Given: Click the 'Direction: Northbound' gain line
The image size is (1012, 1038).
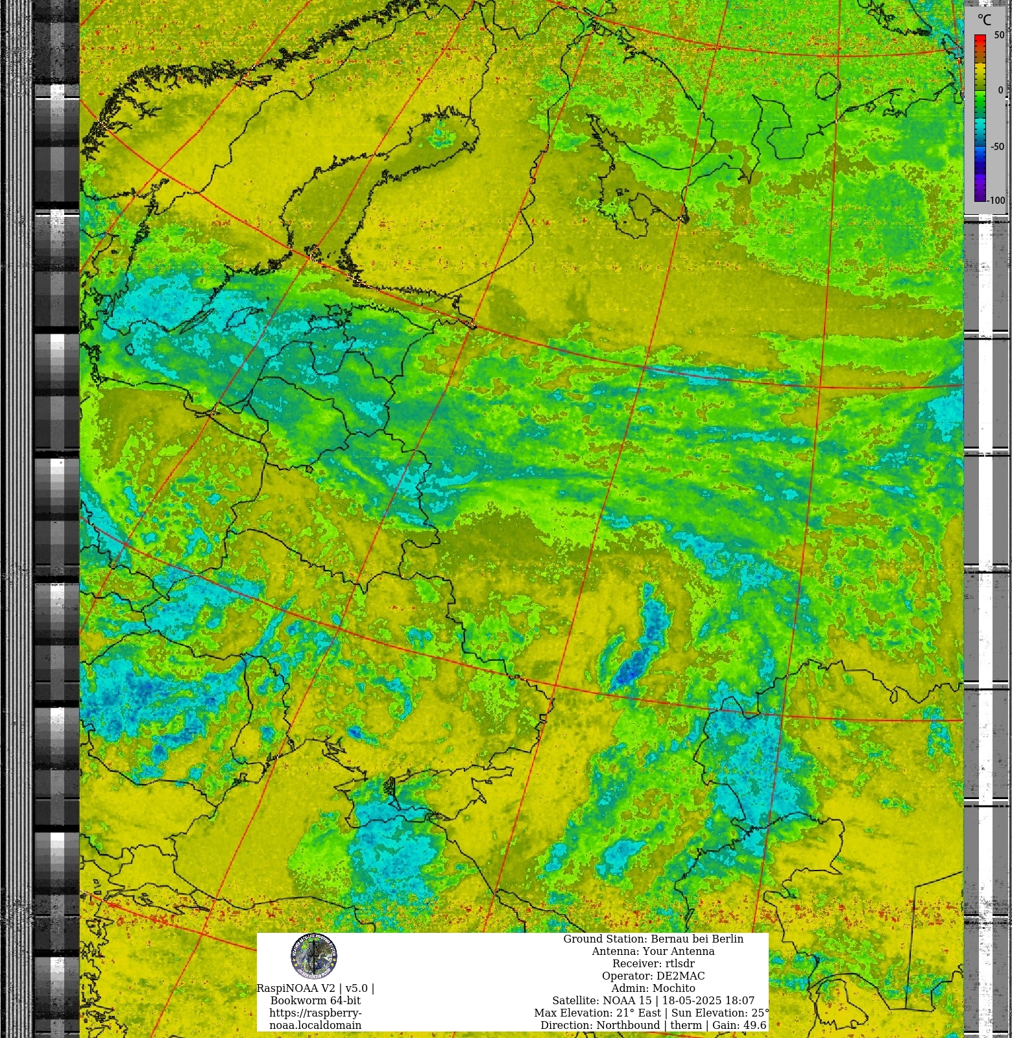Looking at the screenshot, I should point(653,1025).
